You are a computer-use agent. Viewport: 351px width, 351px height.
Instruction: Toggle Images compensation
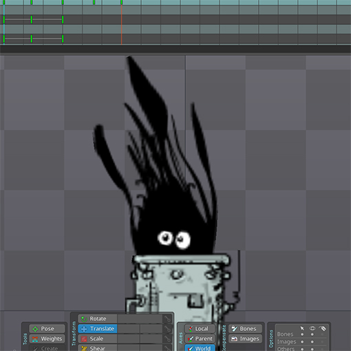245,339
